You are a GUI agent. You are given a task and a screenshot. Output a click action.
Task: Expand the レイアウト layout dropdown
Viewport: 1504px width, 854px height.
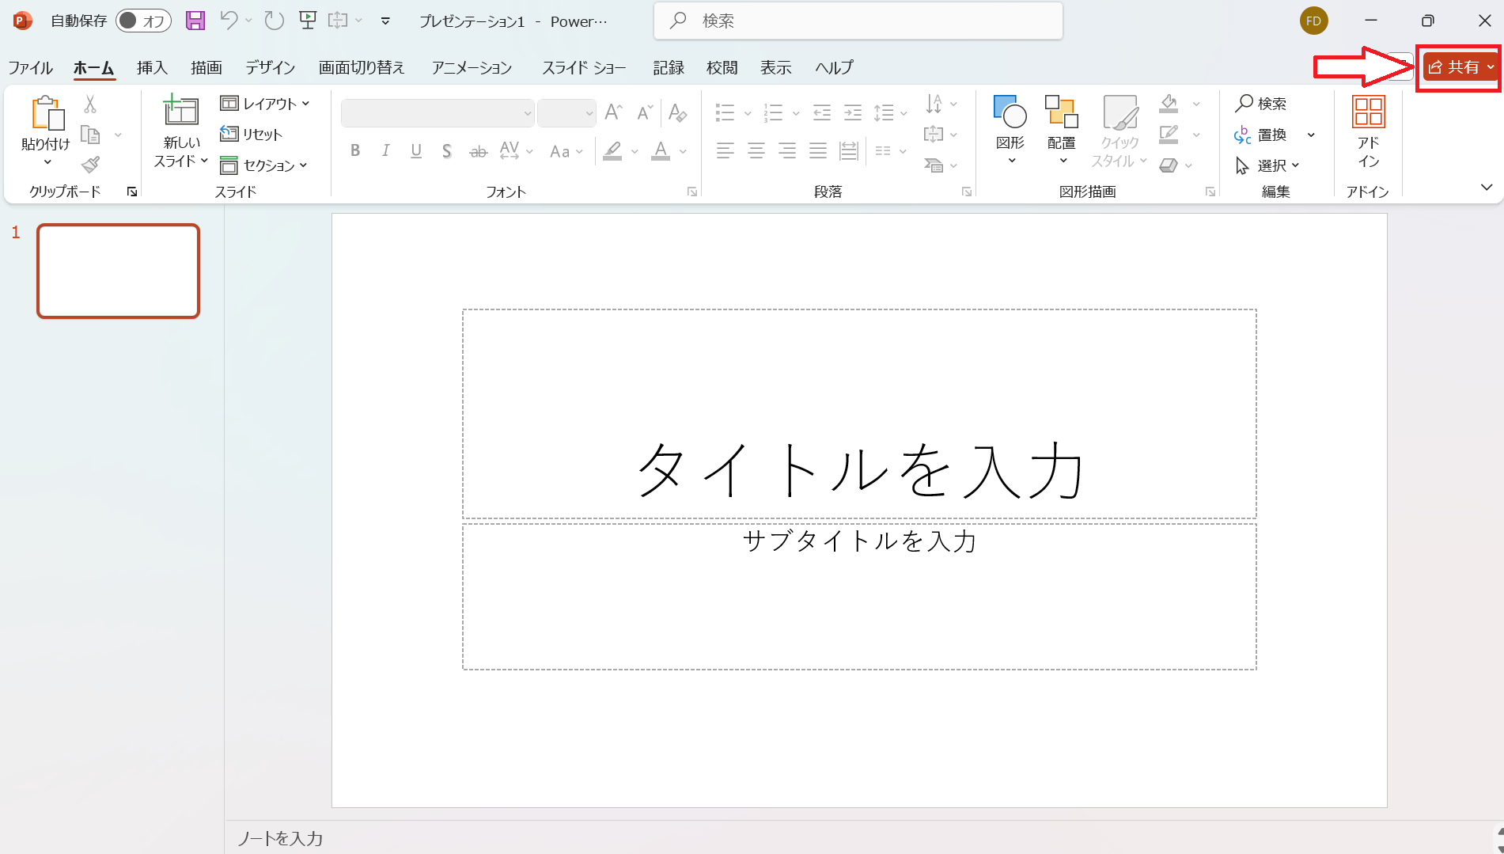265,104
